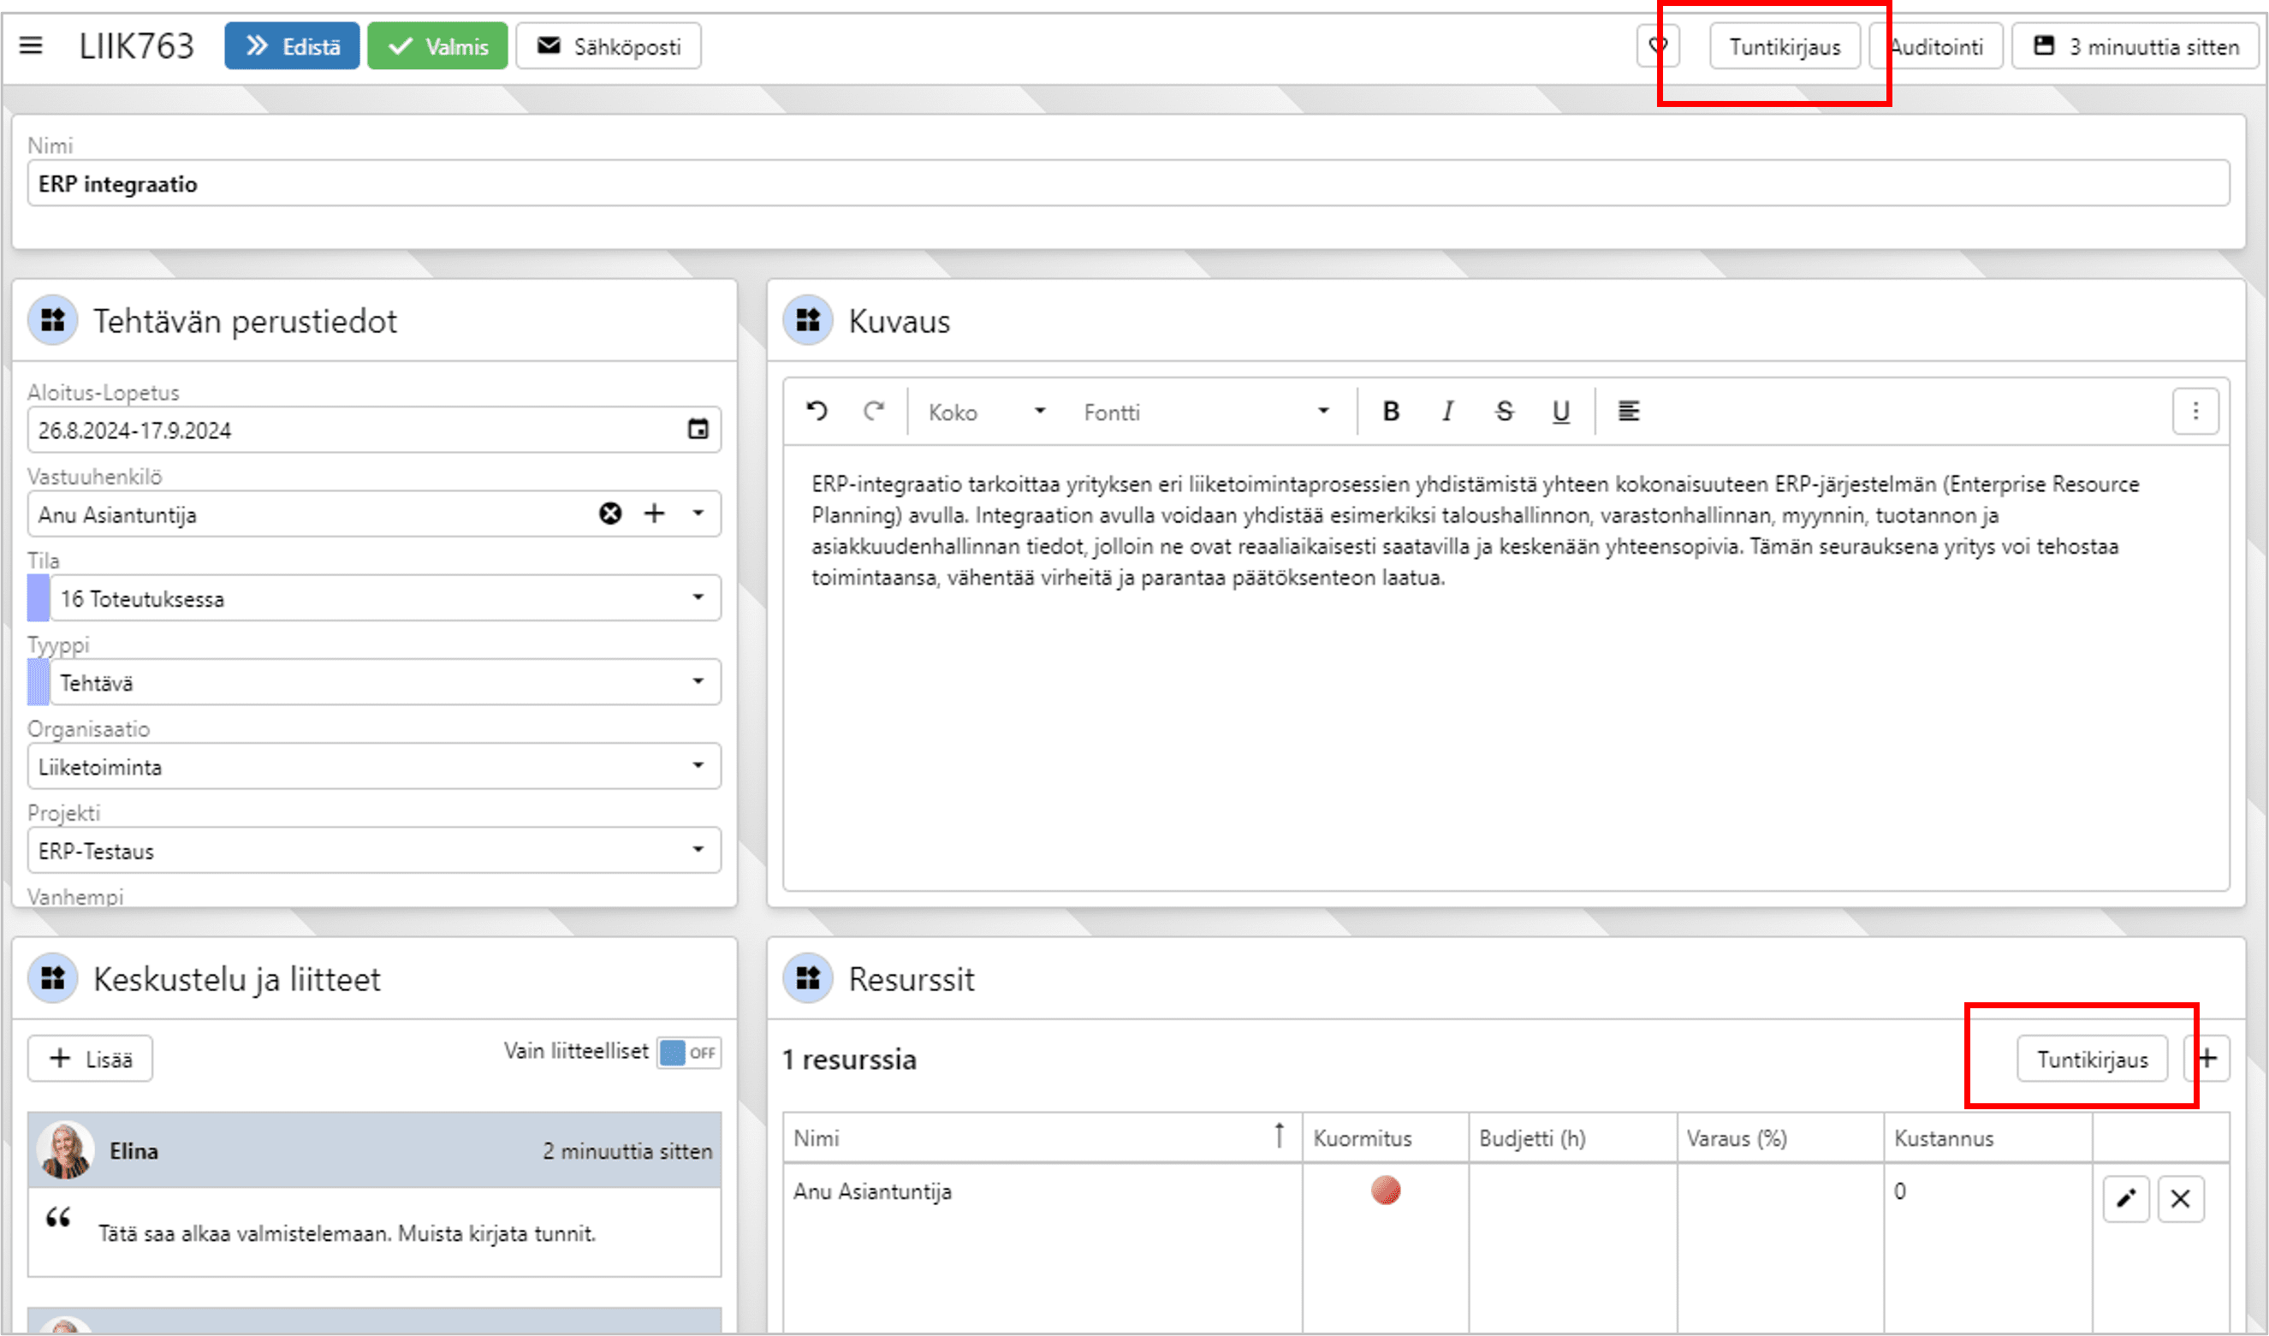Toggle italic formatting
The width and height of the screenshot is (2269, 1336).
click(x=1447, y=412)
